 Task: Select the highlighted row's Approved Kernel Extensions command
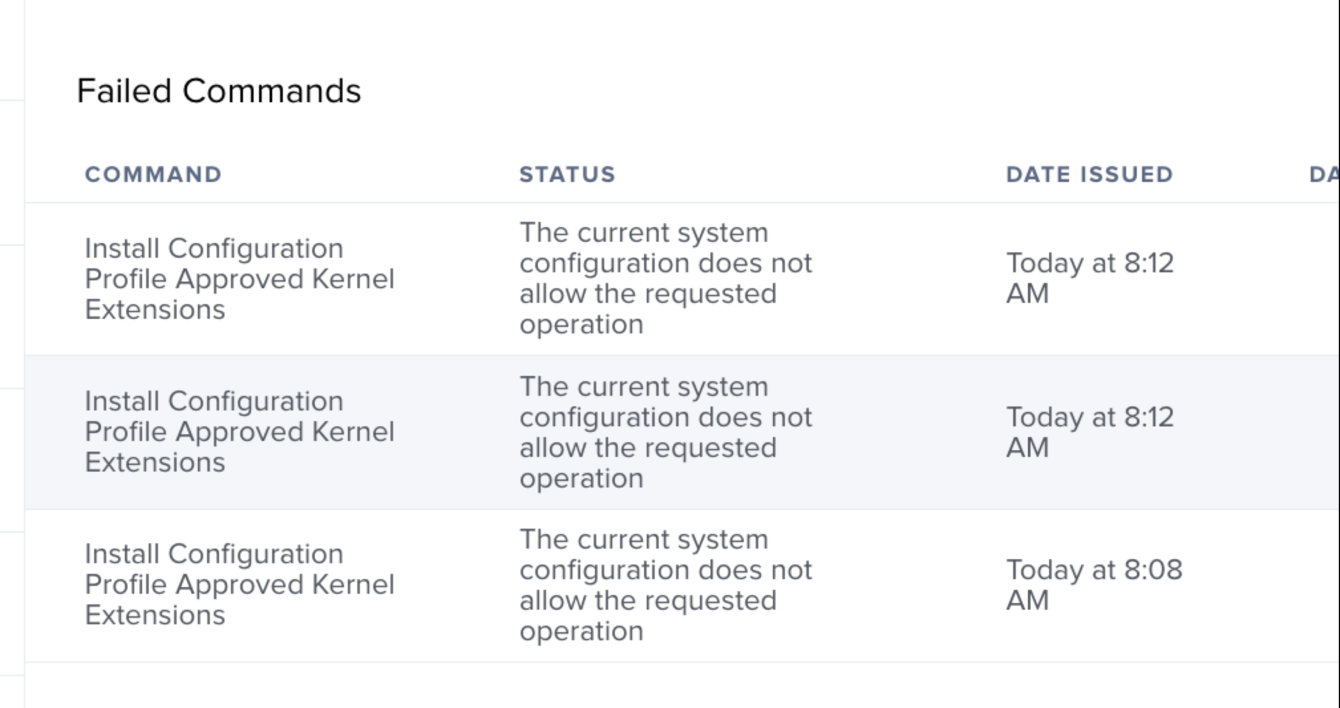click(240, 432)
